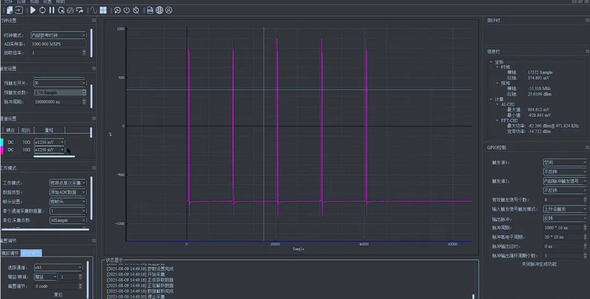Click the circular loop acquisition icon
The width and height of the screenshot is (590, 299).
(x=42, y=10)
